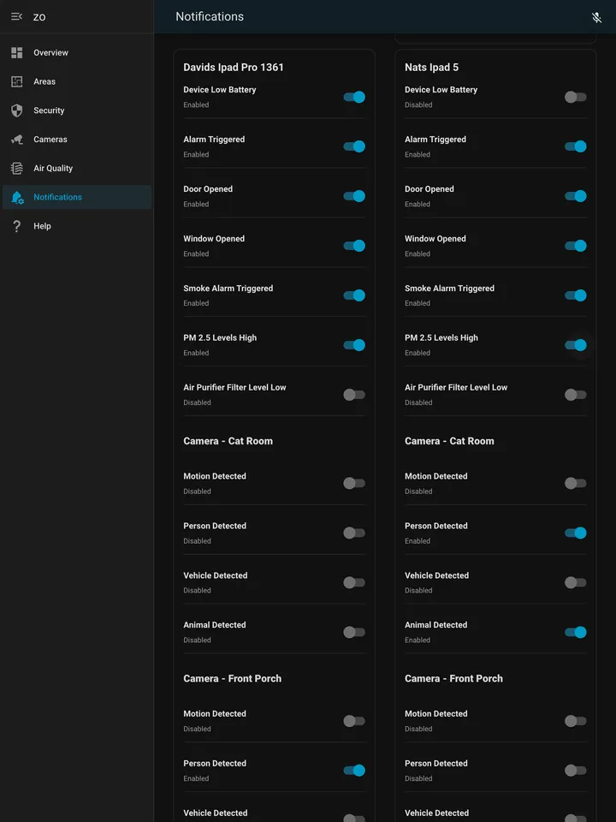Click the Davids Ipad Pro 1361 heading
The width and height of the screenshot is (616, 822).
coord(234,67)
